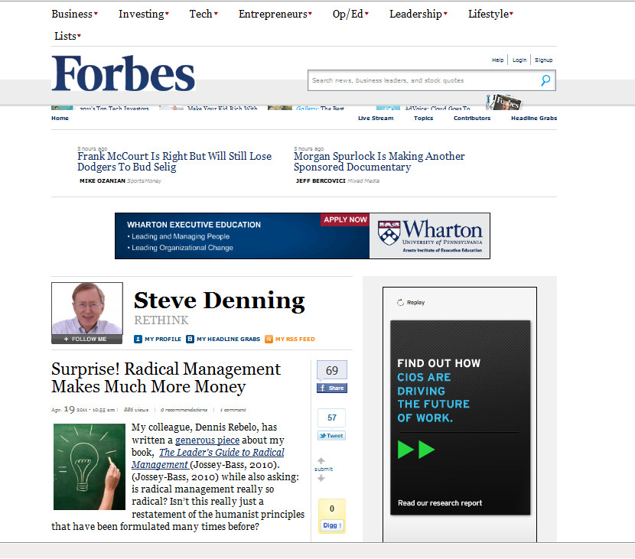Click Apply Now on Wharton banner

pos(345,219)
